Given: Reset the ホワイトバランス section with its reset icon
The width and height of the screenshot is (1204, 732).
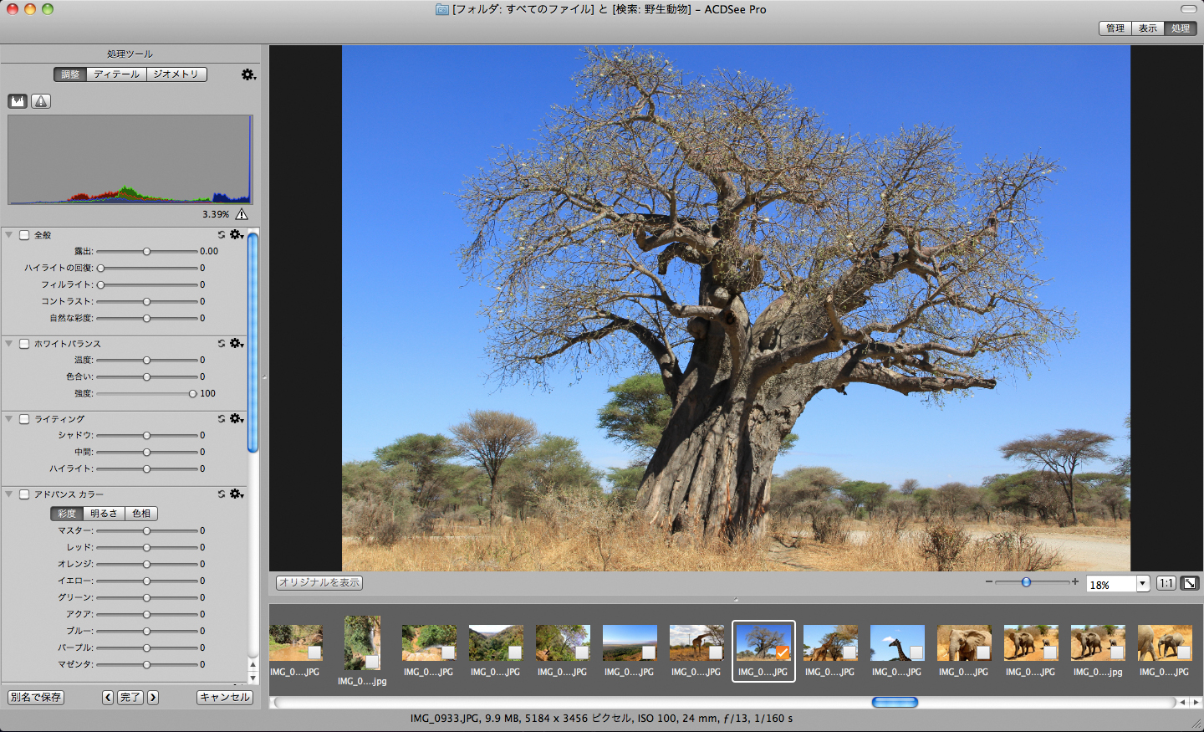Looking at the screenshot, I should [x=222, y=344].
